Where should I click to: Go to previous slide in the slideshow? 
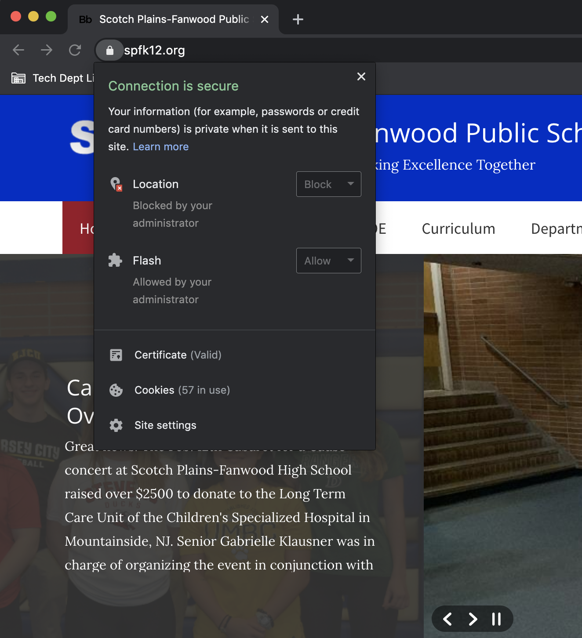[447, 619]
